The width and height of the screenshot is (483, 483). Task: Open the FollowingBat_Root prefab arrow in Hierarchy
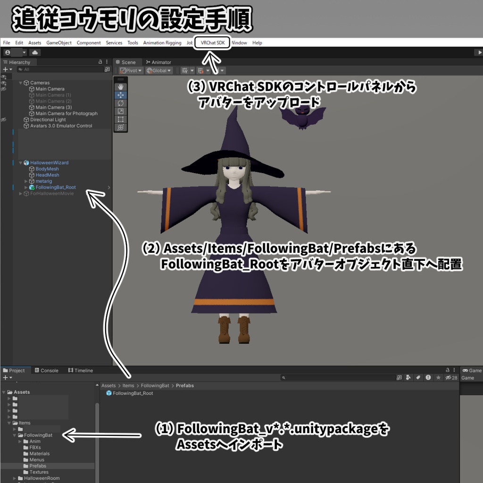click(109, 187)
